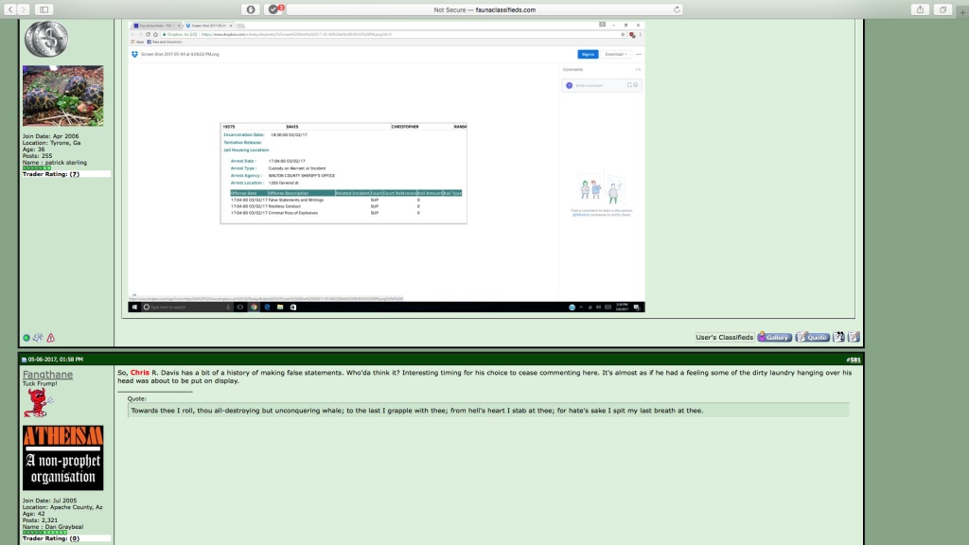Click the text Location: Apache County, Az
969x545 pixels.
click(x=62, y=507)
